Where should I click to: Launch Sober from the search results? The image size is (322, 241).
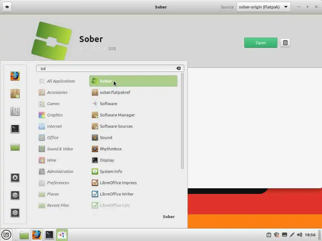133,81
